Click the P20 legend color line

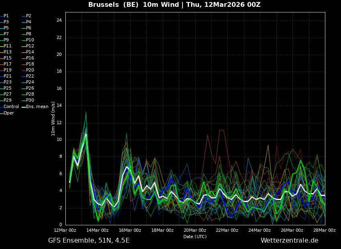[x=24, y=70]
